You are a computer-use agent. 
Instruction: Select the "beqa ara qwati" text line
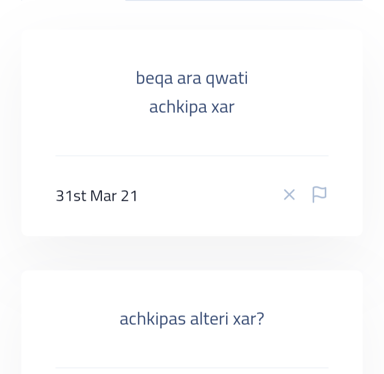pos(191,78)
